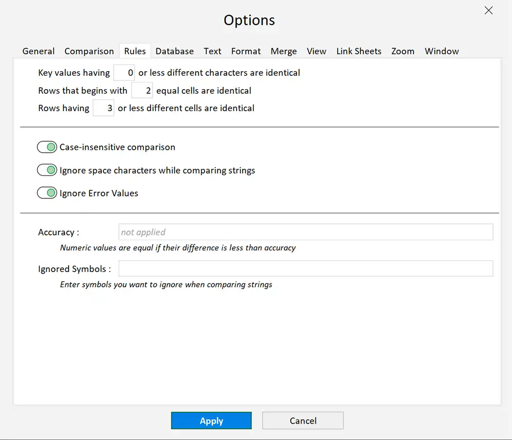Open the Comparison tab
512x440 pixels.
89,51
